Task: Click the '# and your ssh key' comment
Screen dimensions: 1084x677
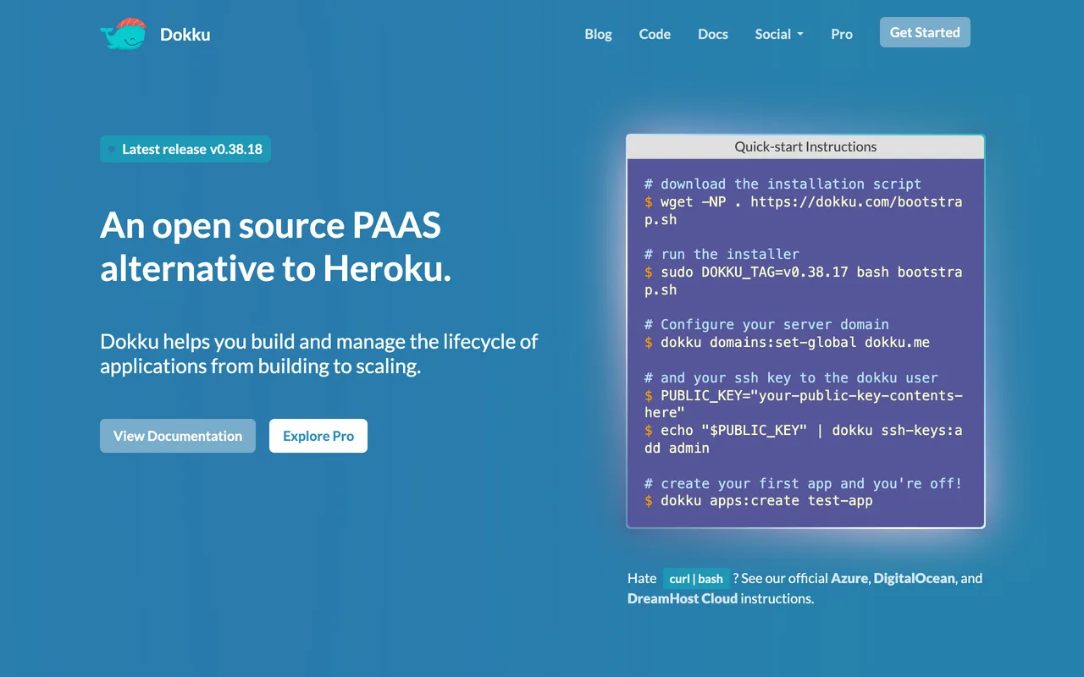Action: tap(791, 377)
